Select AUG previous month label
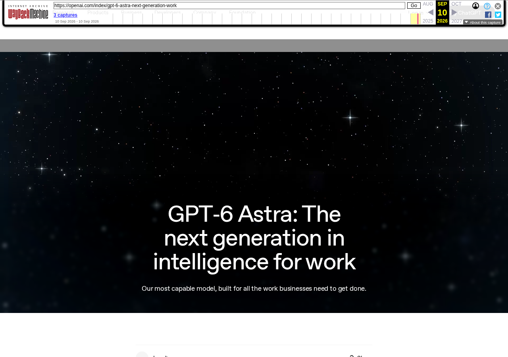 [x=428, y=4]
